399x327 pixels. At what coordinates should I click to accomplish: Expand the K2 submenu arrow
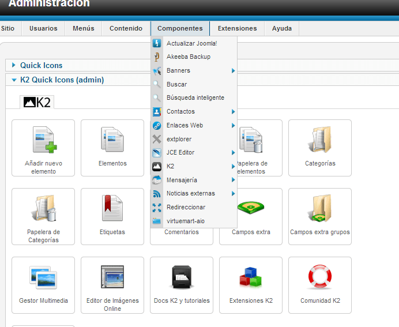pos(233,167)
